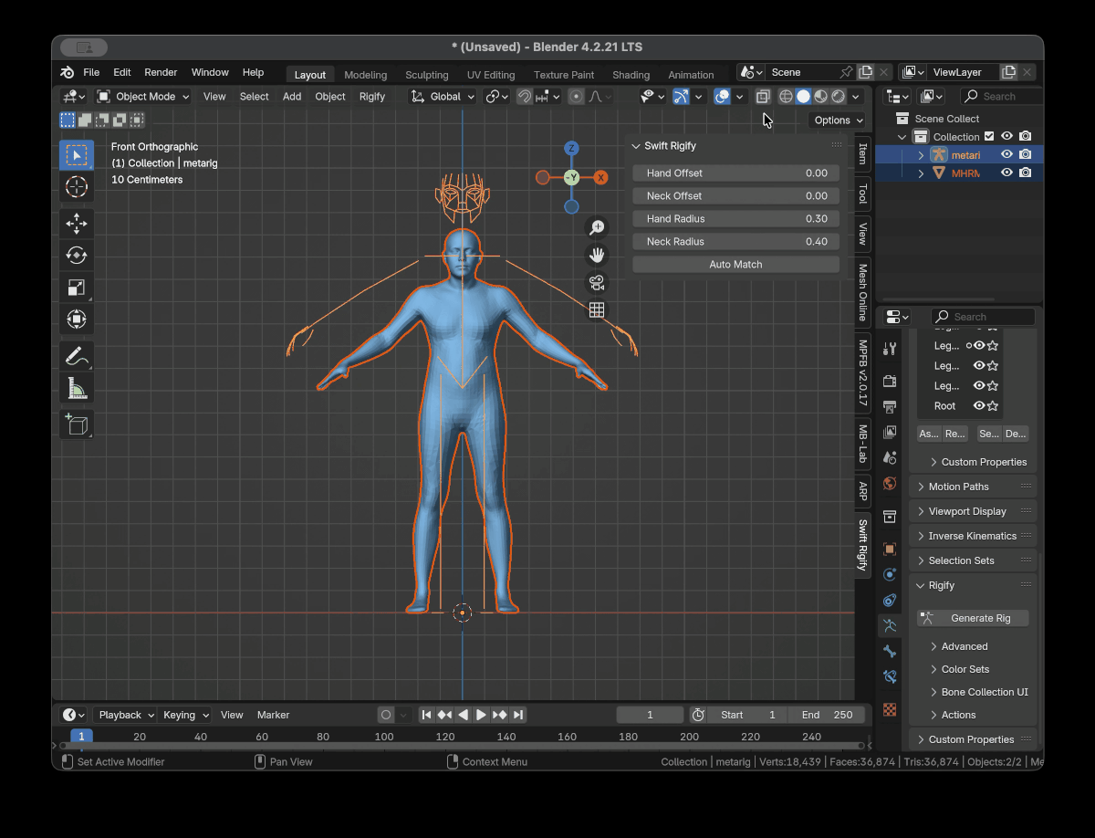Open the Render properties tab icon

click(890, 381)
